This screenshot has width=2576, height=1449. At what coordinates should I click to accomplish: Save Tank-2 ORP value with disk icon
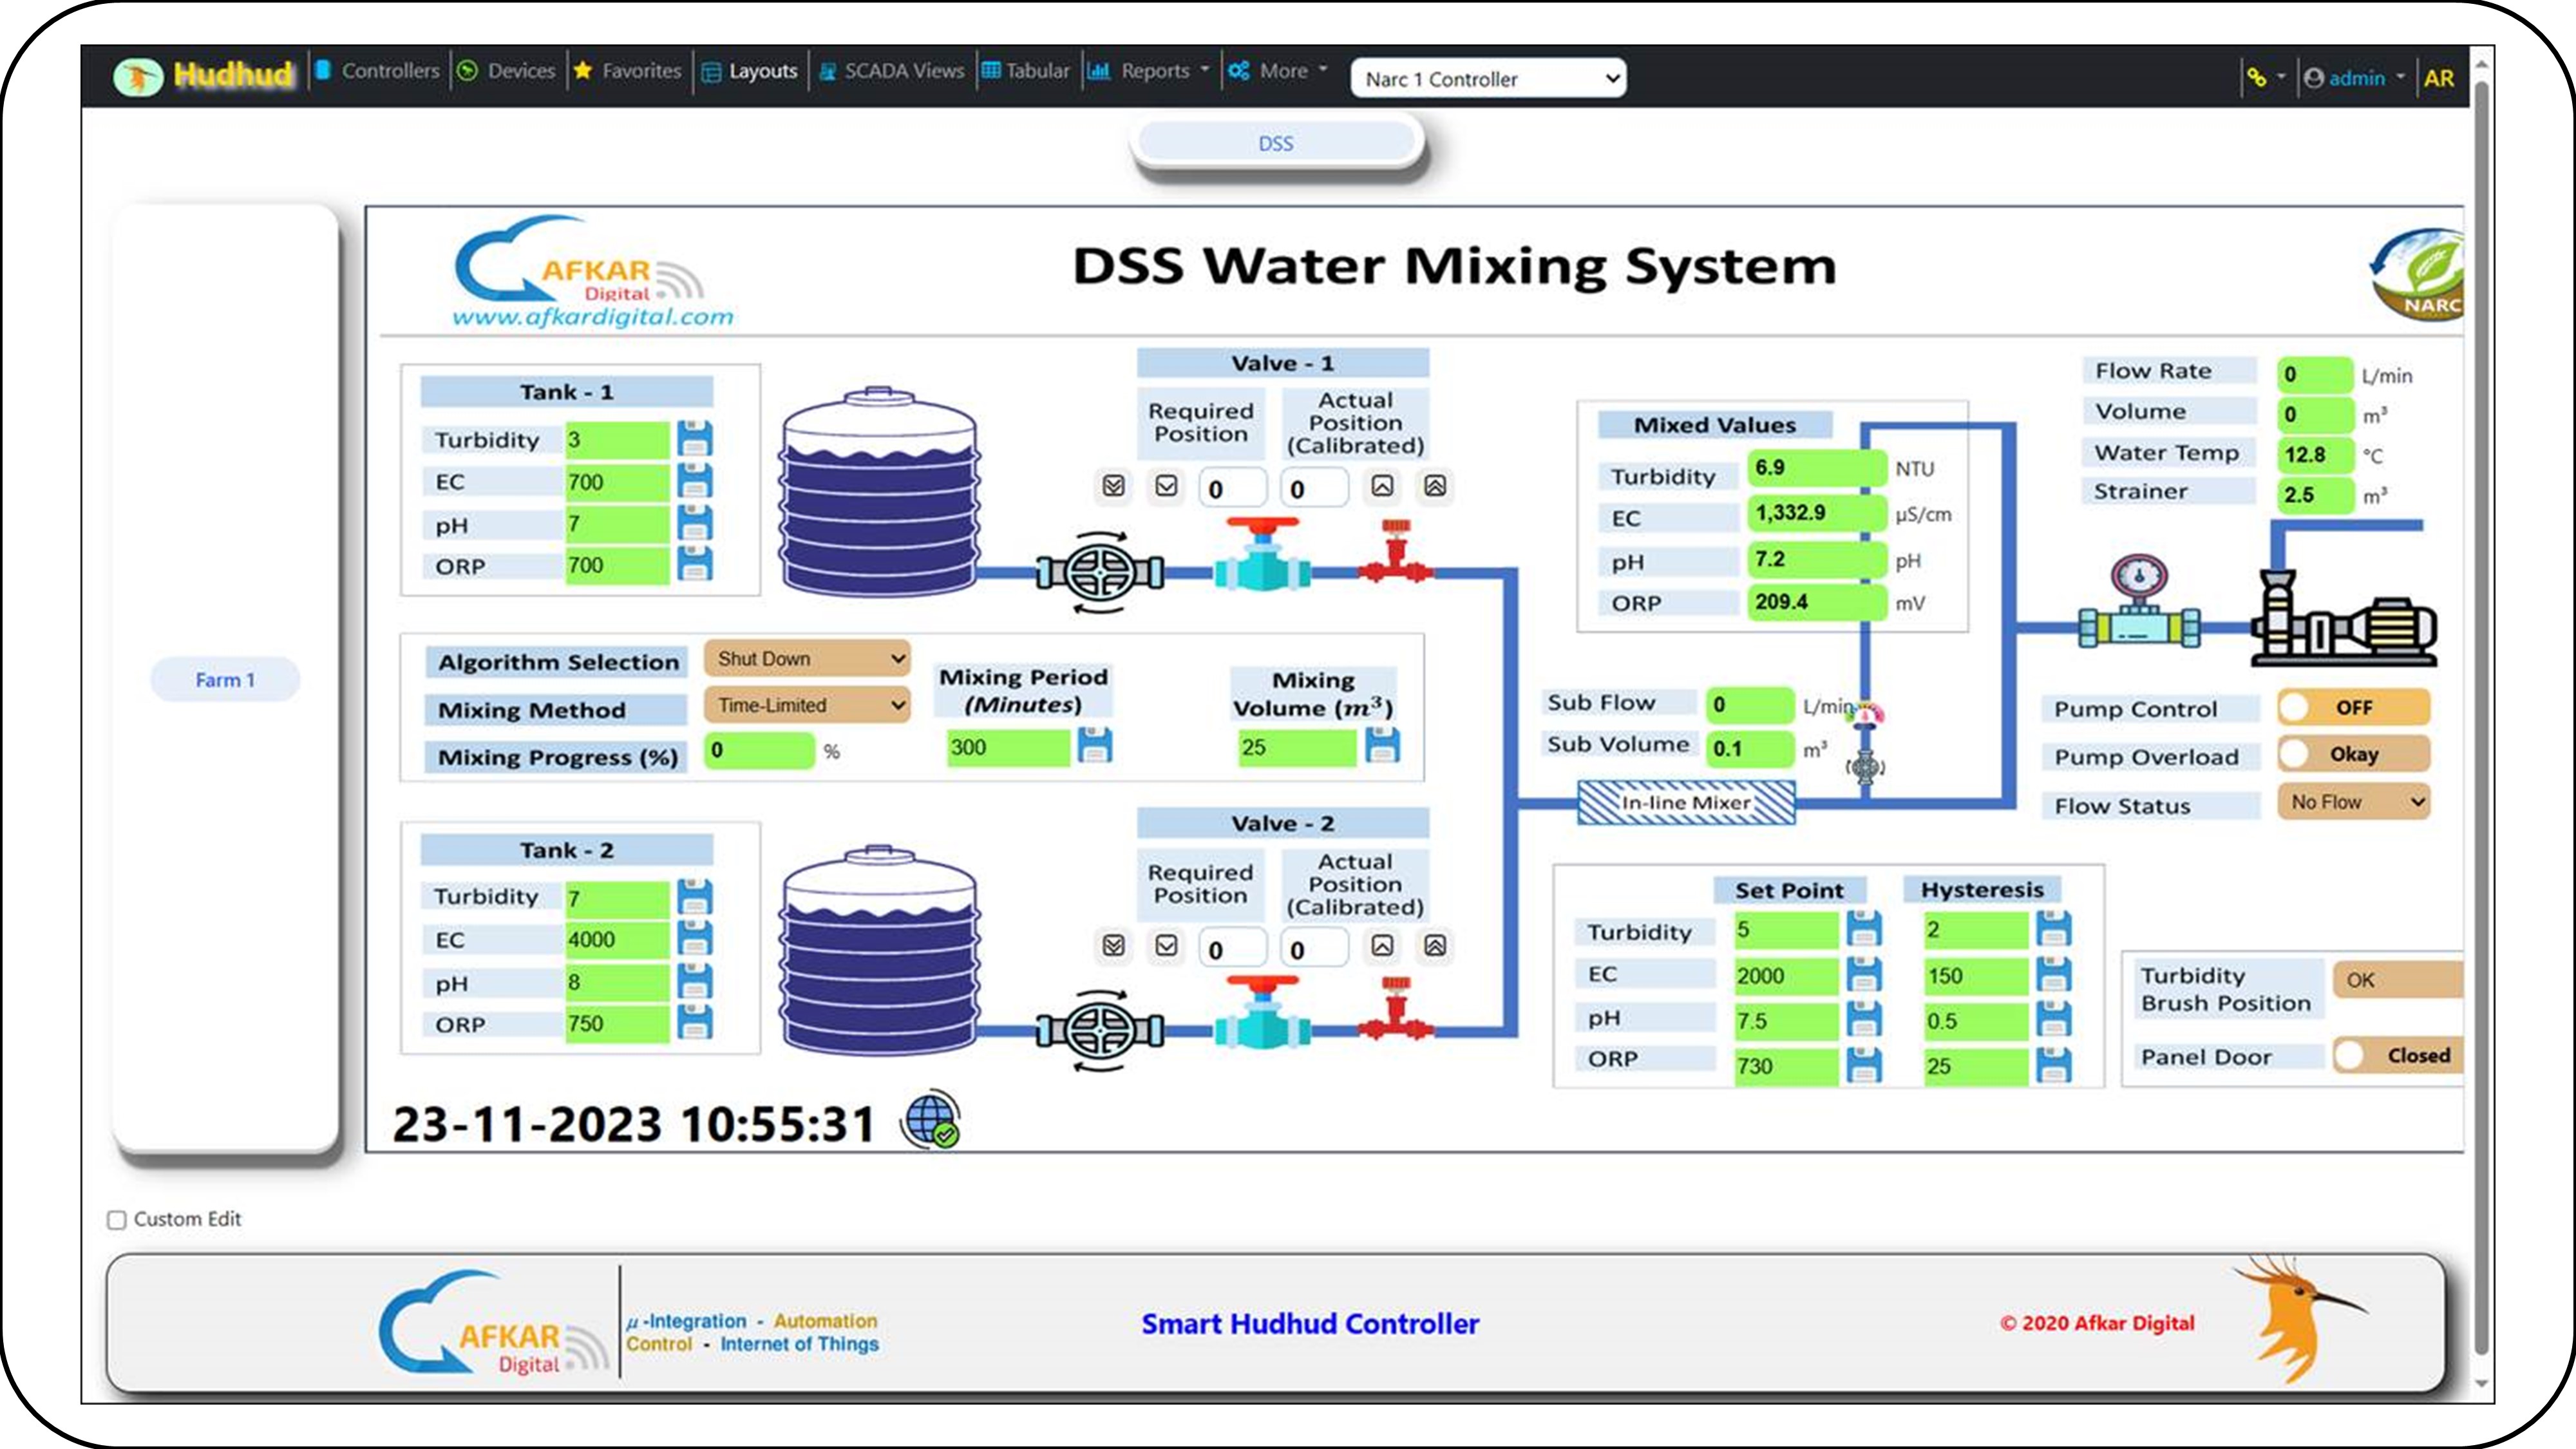point(695,1023)
